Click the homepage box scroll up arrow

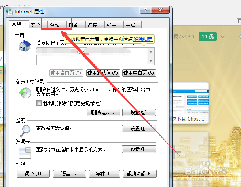151,52
